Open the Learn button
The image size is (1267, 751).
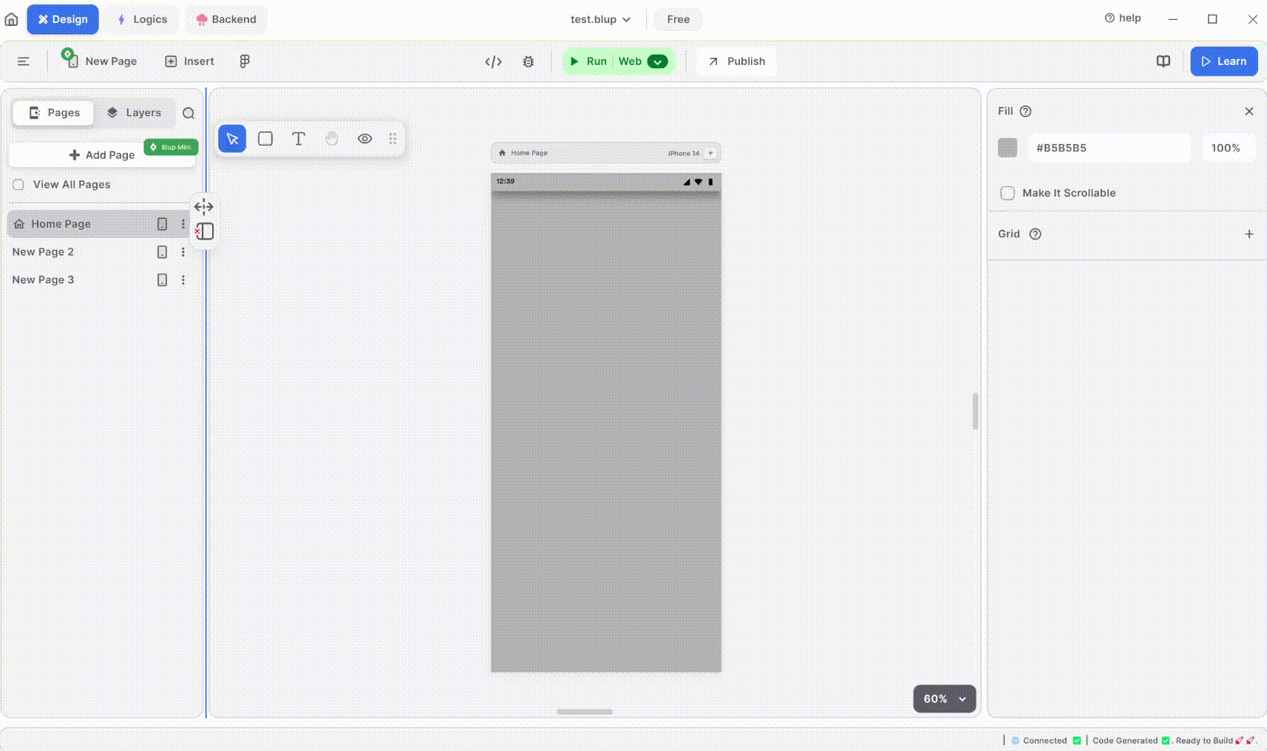(1224, 61)
